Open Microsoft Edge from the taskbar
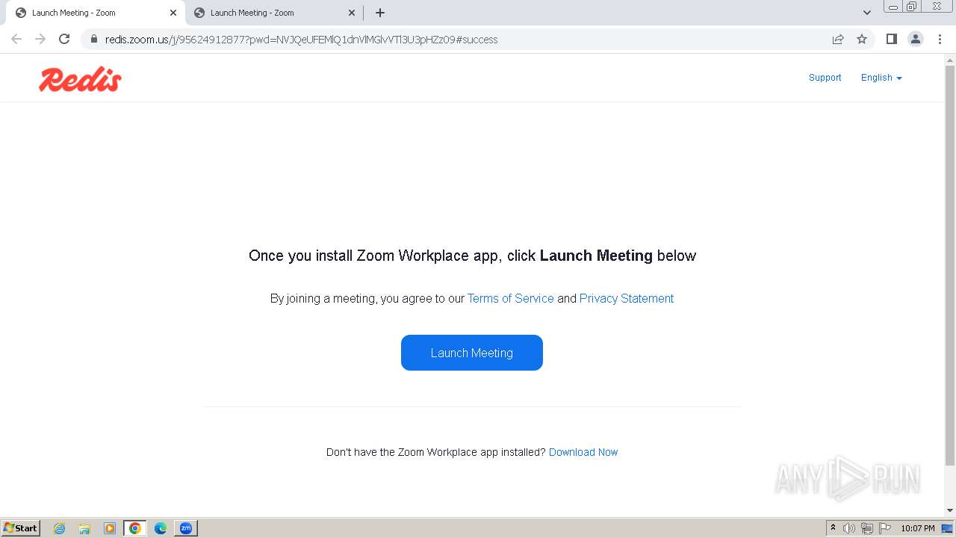Viewport: 956px width, 538px height. coord(161,528)
